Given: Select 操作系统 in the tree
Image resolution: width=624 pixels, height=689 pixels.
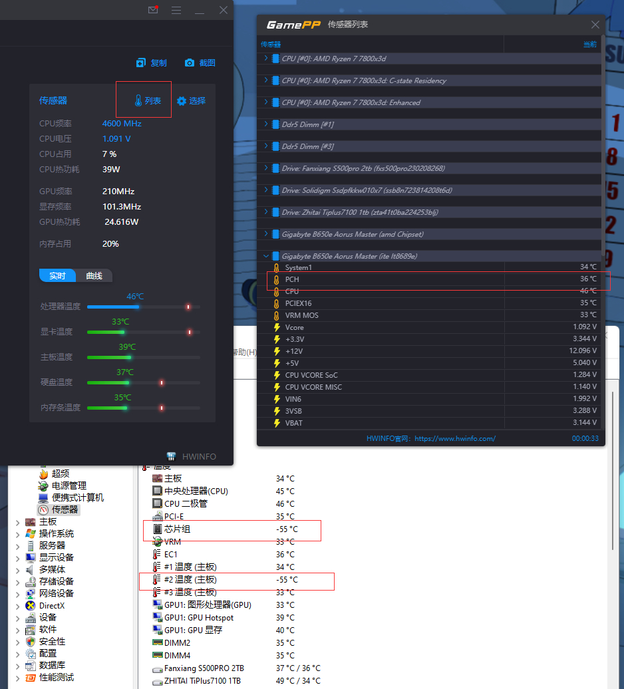Looking at the screenshot, I should pos(57,533).
